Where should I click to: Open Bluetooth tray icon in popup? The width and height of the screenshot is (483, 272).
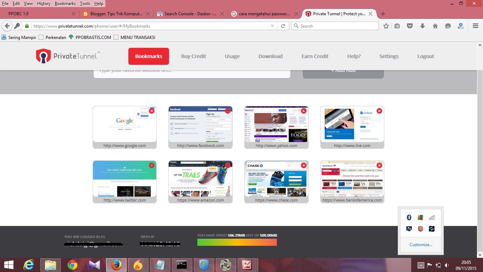tap(409, 217)
